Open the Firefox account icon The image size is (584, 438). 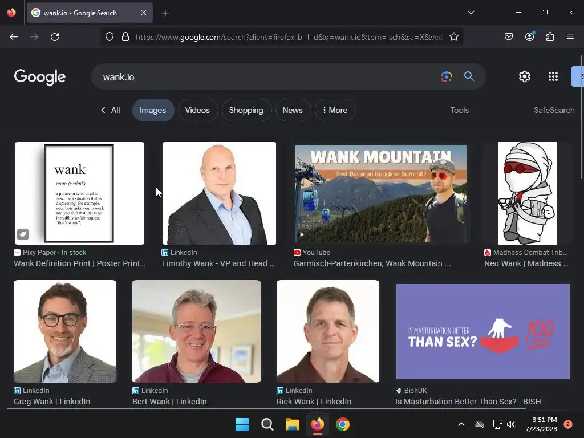[530, 36]
